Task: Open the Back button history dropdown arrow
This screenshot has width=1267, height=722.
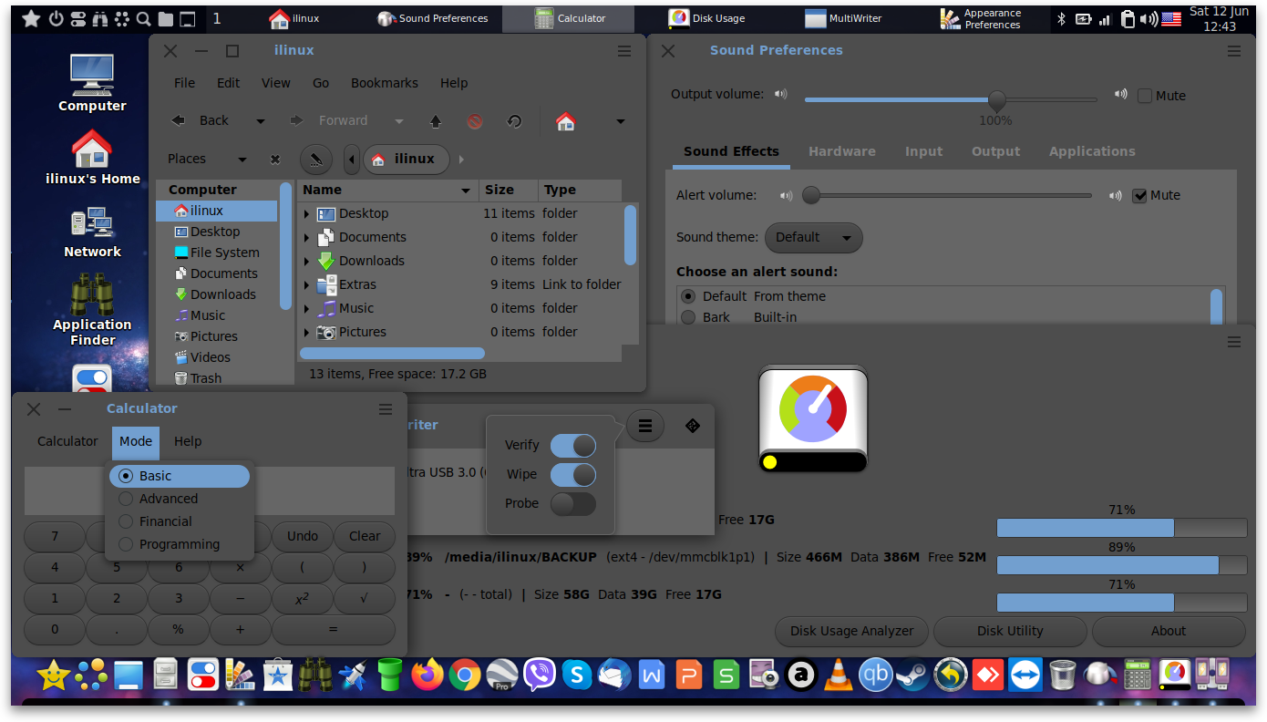Action: pos(261,121)
